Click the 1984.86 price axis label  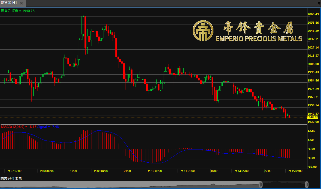point(313,80)
